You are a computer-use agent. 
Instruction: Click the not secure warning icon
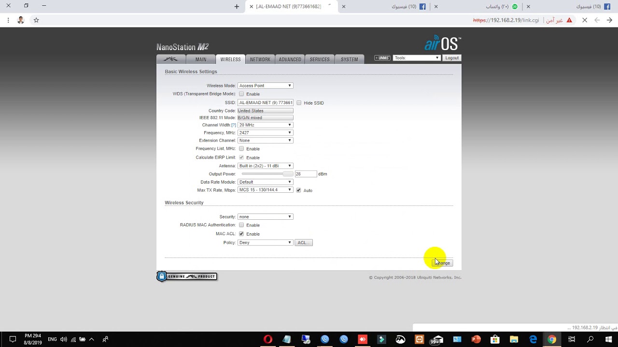coord(569,20)
